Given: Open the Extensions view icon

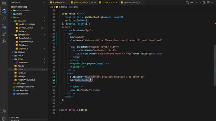Looking at the screenshot, I should click(x=4, y=34).
